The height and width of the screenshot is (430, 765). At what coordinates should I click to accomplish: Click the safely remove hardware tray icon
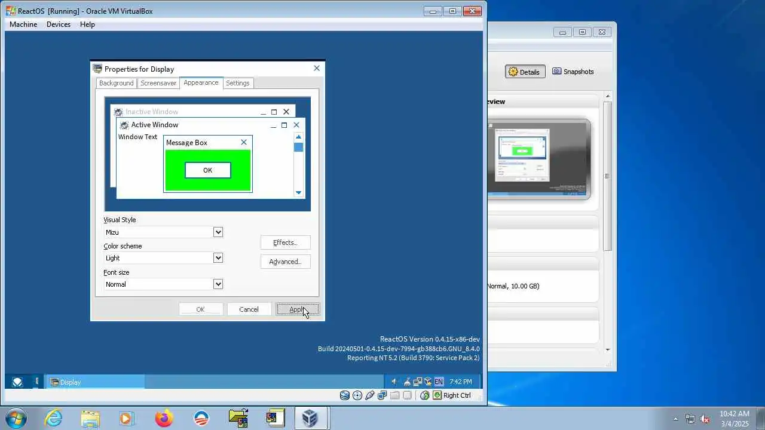click(407, 382)
